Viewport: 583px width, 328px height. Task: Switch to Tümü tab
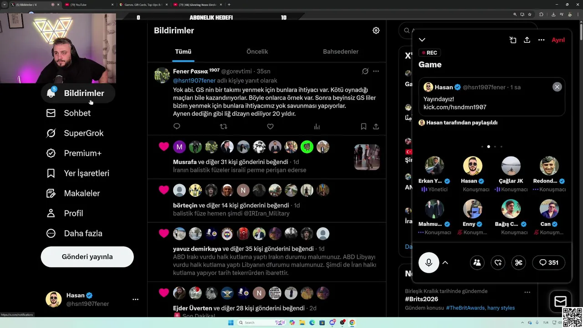(183, 51)
